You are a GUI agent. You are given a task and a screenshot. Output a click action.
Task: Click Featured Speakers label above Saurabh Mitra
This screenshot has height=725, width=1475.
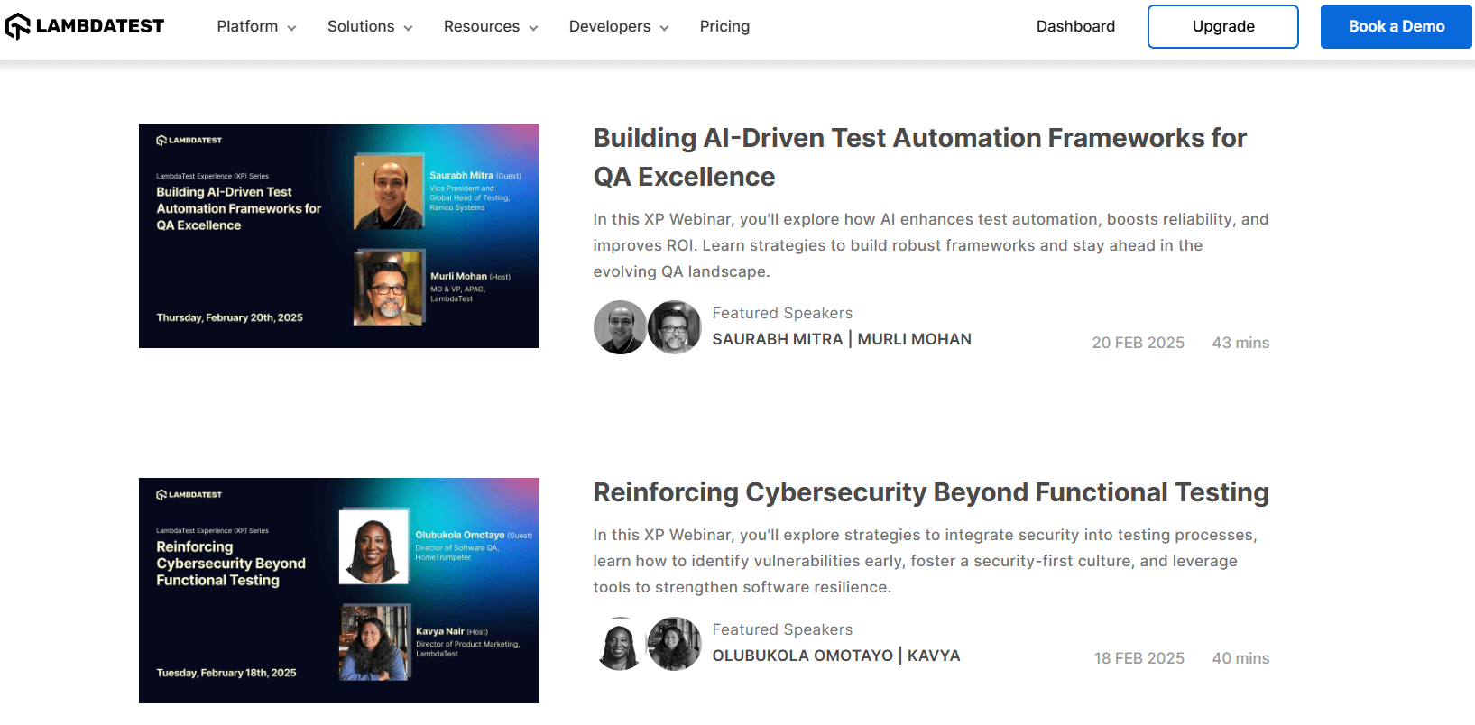point(782,313)
